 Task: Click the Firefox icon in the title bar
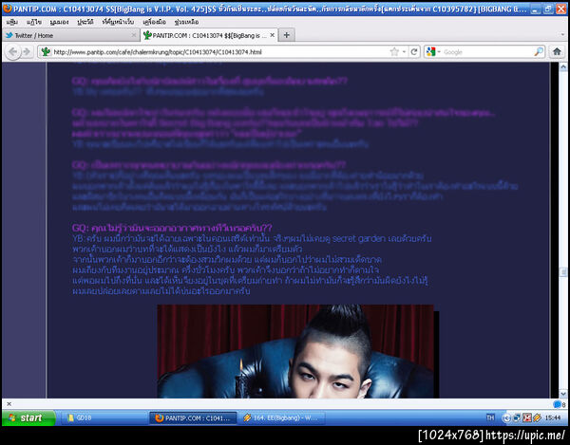8,8
